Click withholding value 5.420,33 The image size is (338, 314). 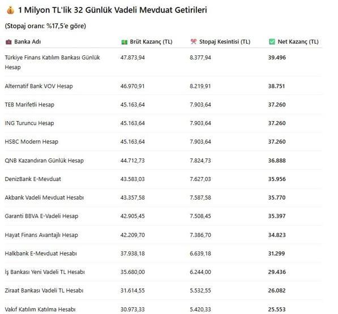pos(200,309)
